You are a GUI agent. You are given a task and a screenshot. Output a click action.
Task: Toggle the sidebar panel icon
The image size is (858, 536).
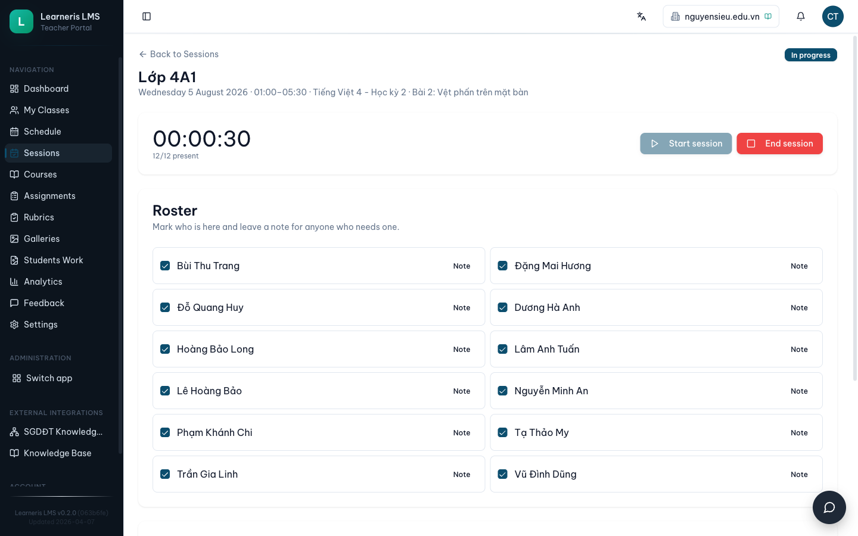(147, 17)
